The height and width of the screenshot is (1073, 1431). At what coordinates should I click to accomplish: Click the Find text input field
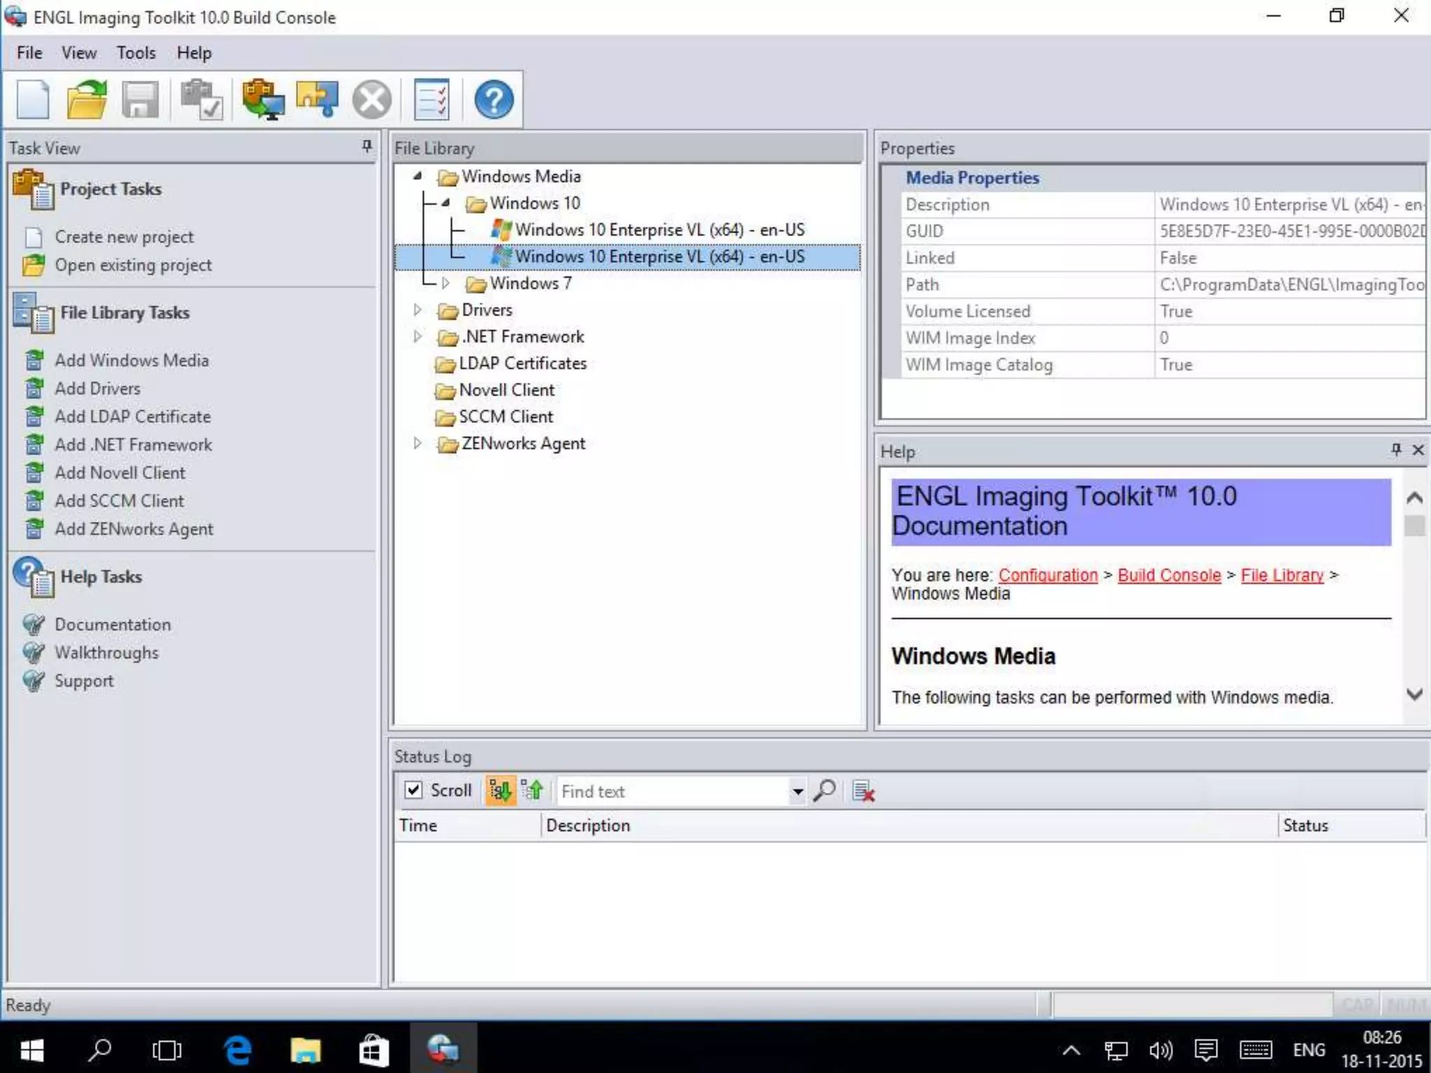674,791
